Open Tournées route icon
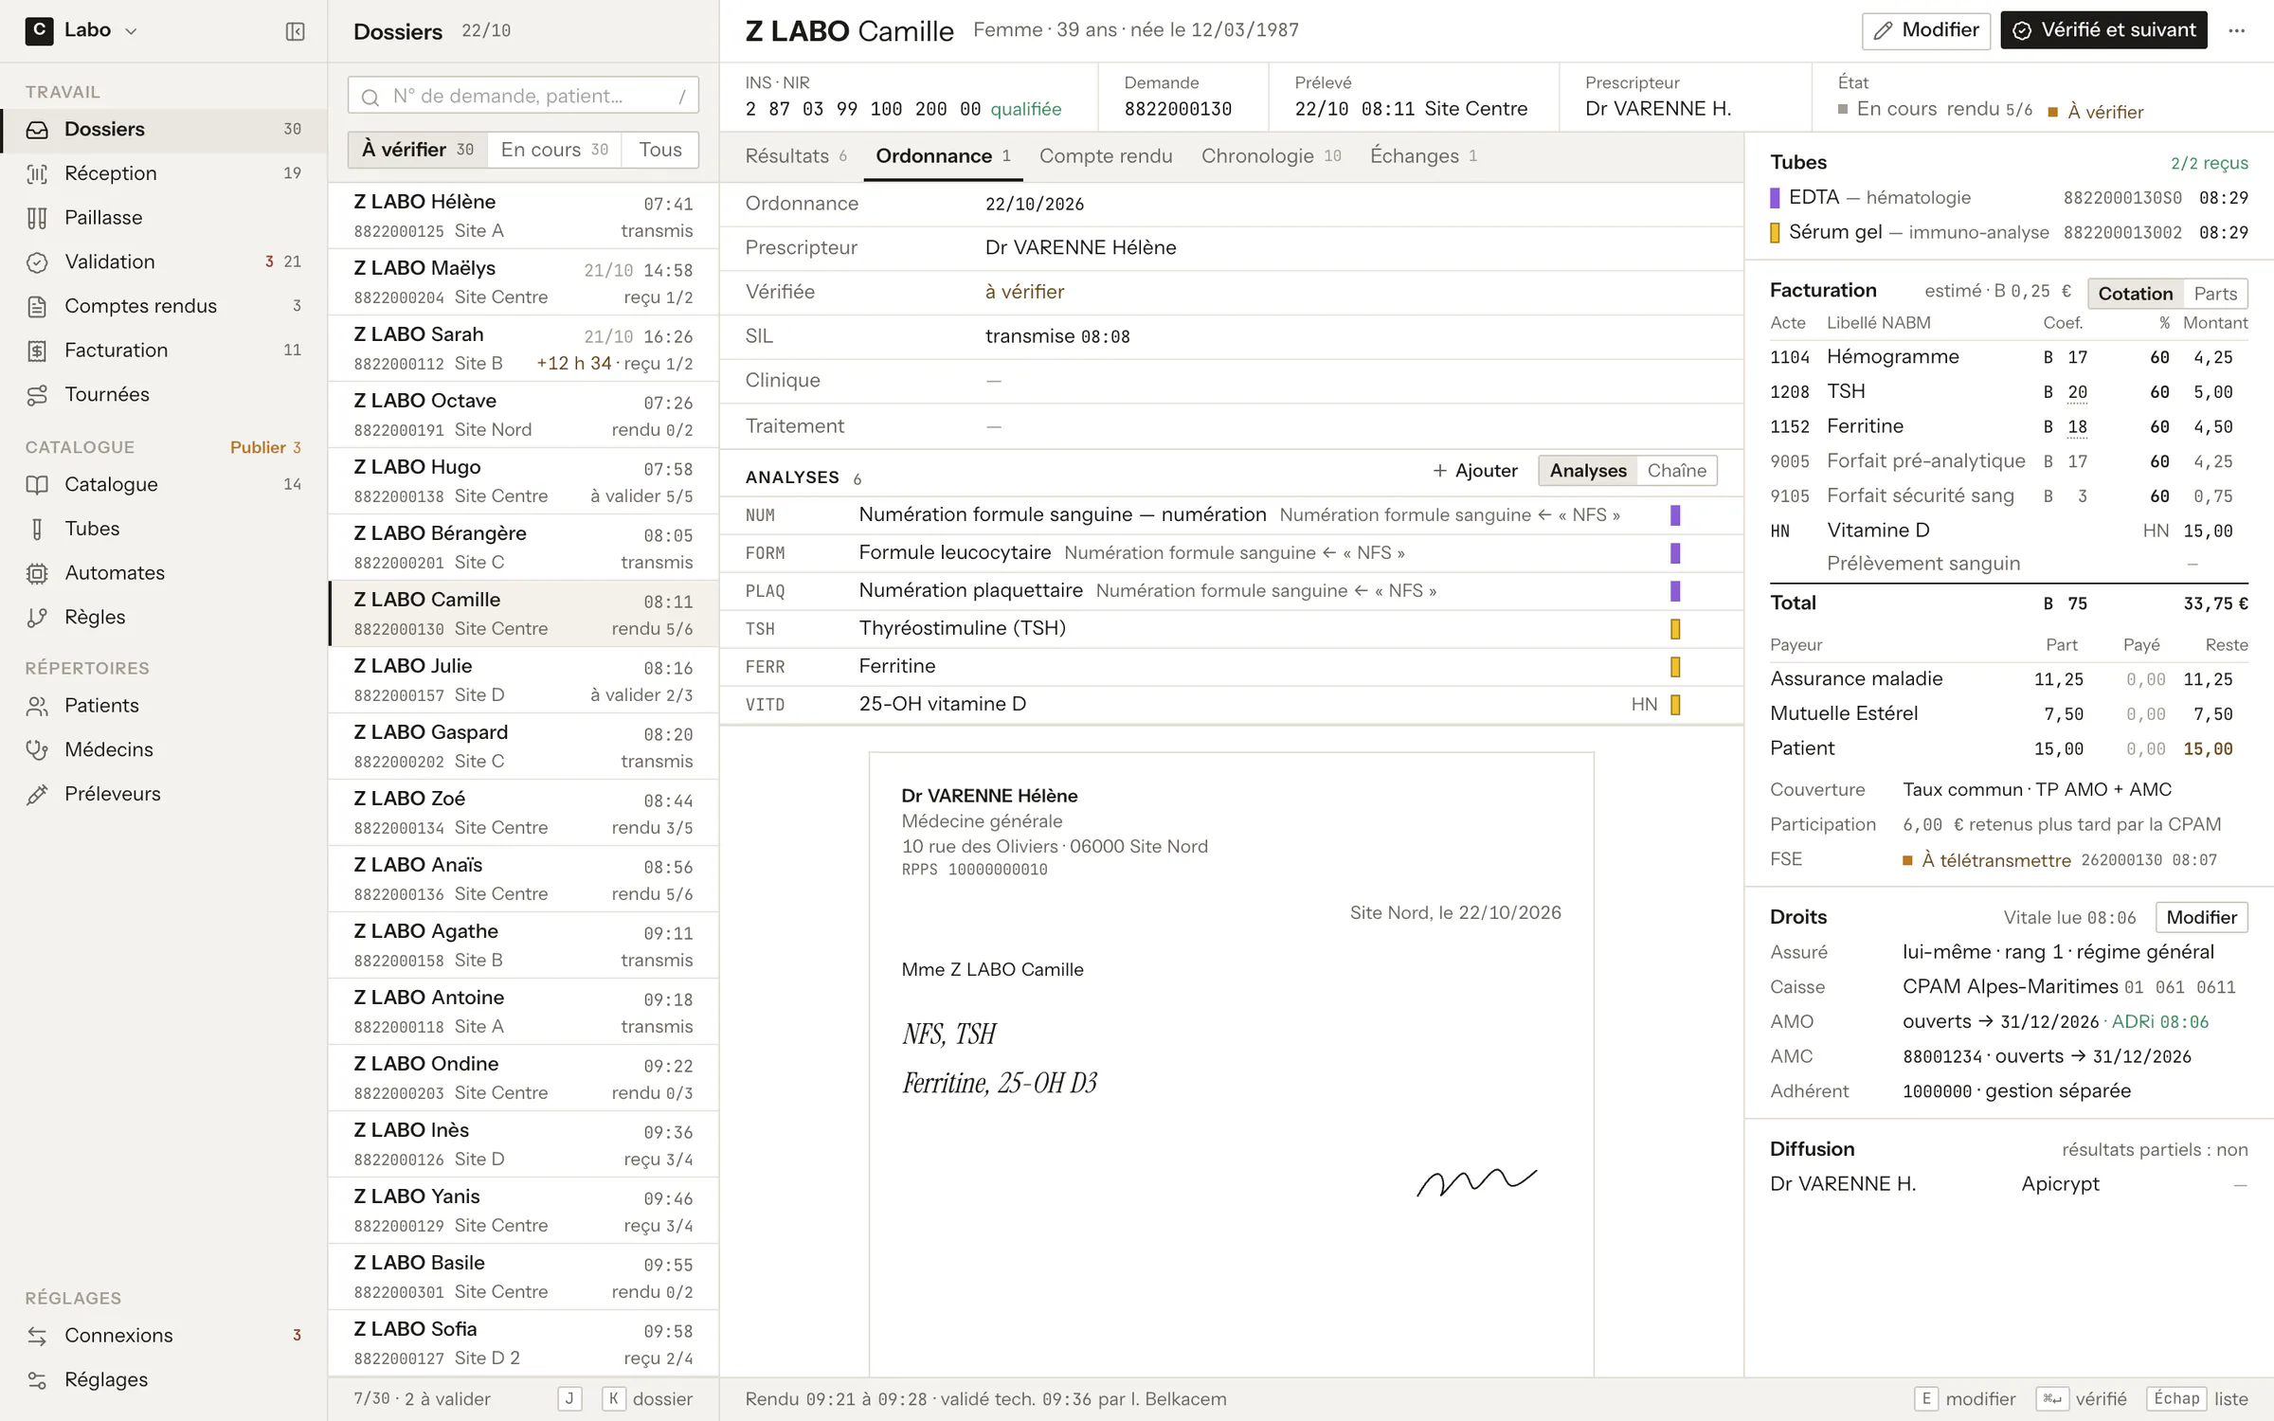The width and height of the screenshot is (2274, 1421). pos(37,395)
